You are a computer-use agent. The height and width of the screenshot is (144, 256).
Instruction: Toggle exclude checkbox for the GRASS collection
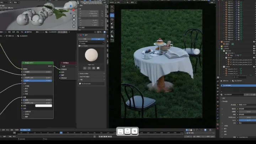coord(254,58)
